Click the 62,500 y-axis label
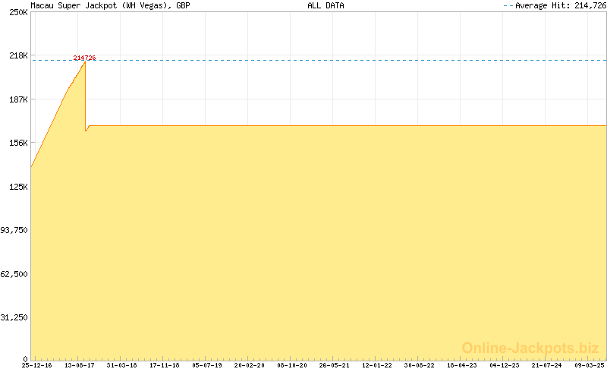Screen dimensions: 607x372 coord(14,273)
